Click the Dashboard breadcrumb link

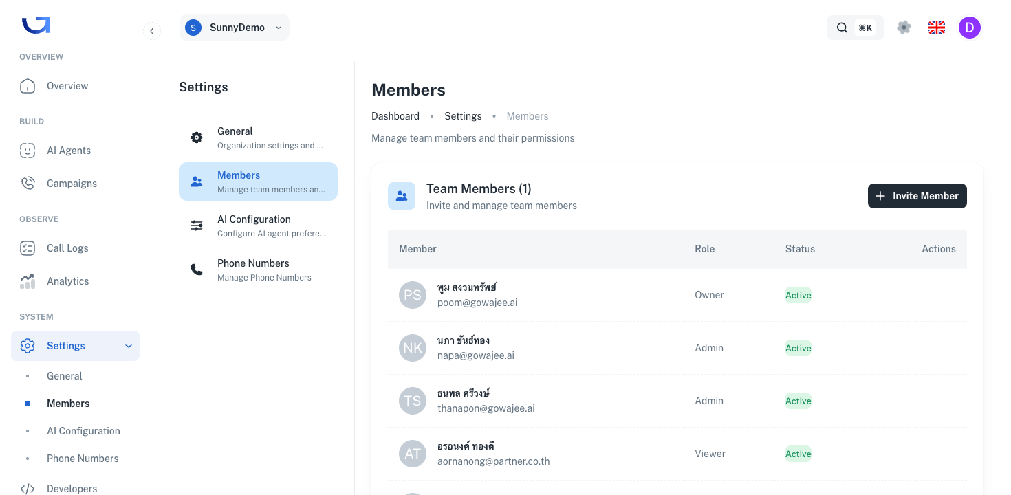click(x=395, y=116)
